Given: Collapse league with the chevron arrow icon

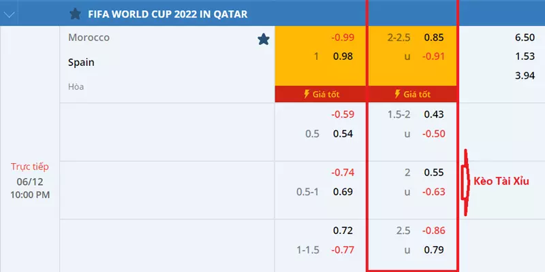Looking at the screenshot, I should tap(9, 14).
